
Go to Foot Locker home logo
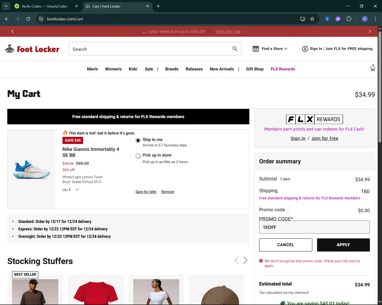coord(32,49)
